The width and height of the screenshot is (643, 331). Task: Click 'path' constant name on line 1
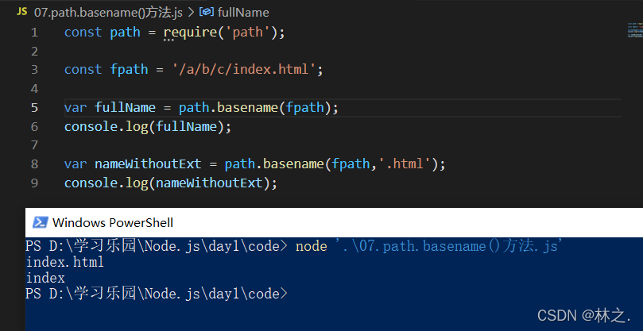point(125,33)
